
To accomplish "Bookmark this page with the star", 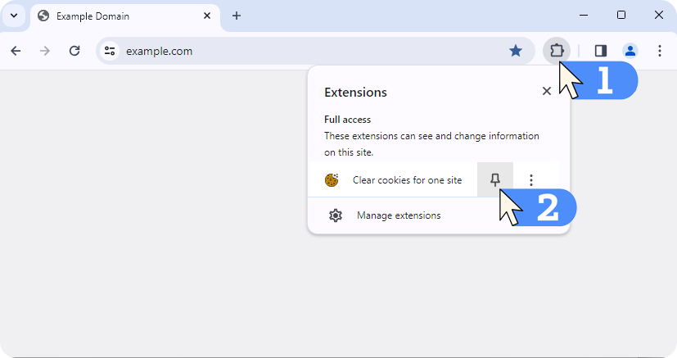I will [516, 51].
